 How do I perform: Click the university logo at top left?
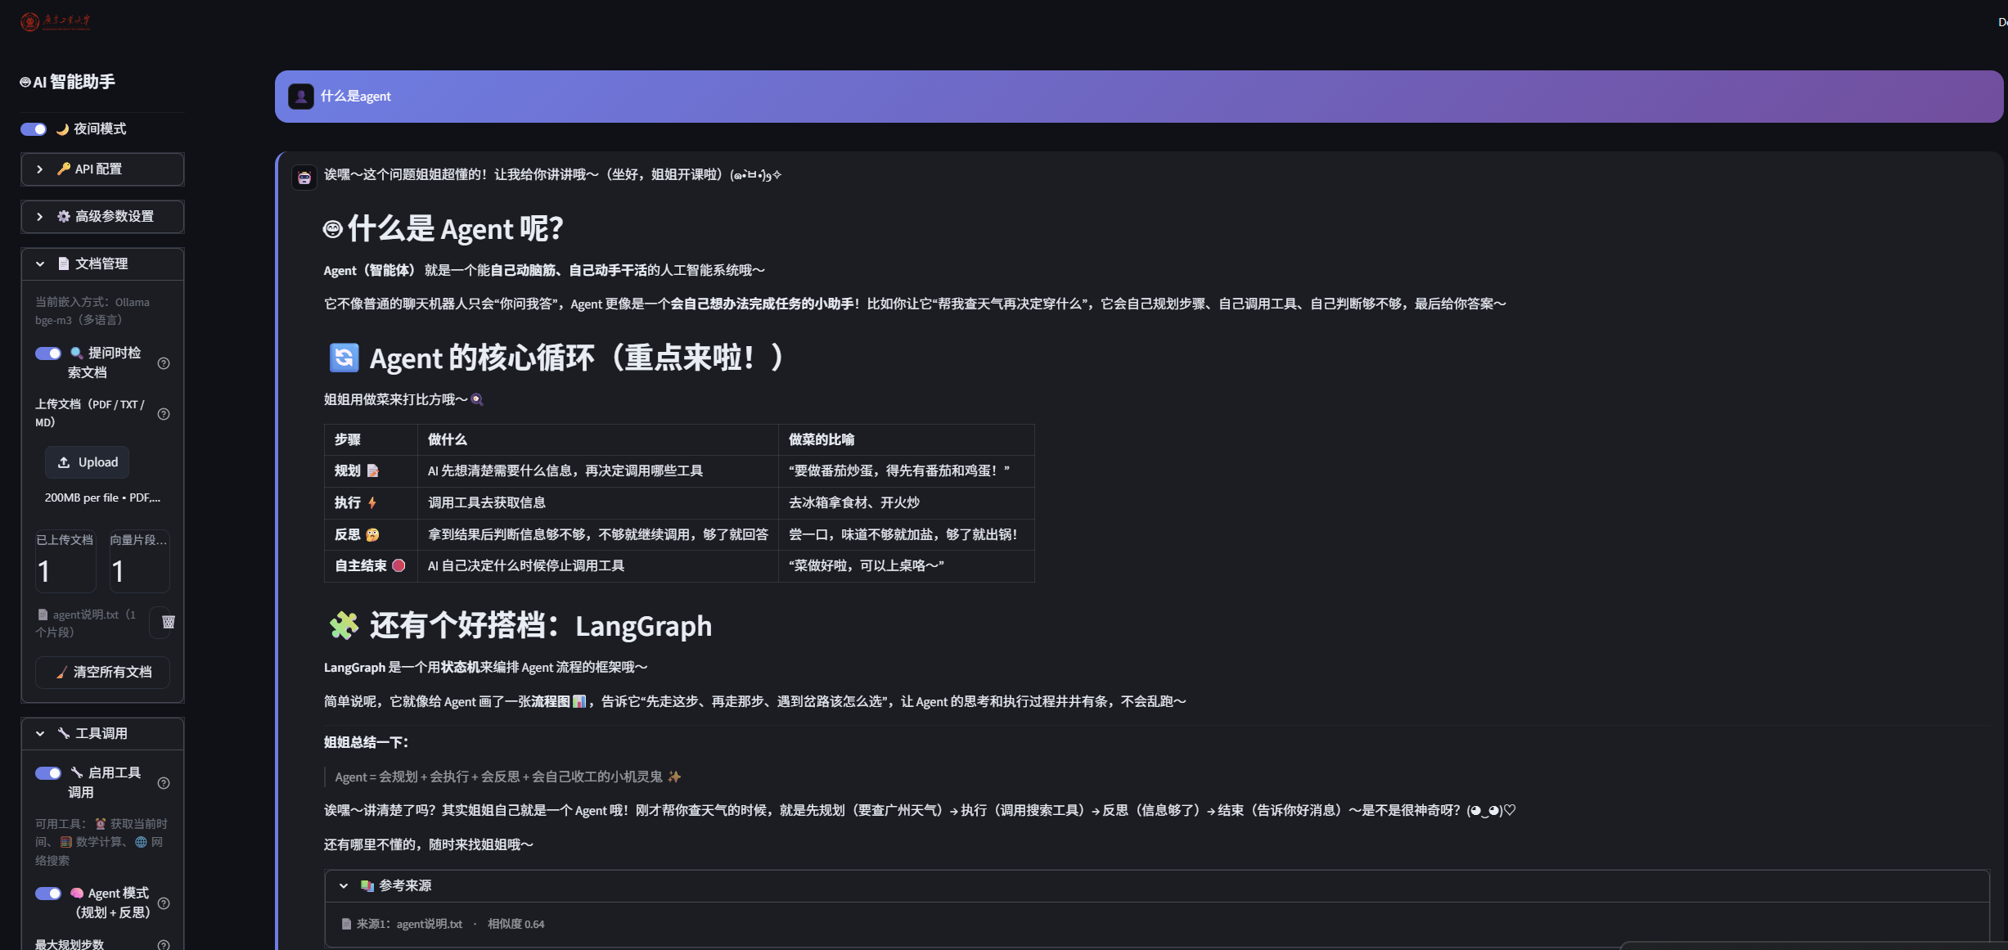(56, 21)
